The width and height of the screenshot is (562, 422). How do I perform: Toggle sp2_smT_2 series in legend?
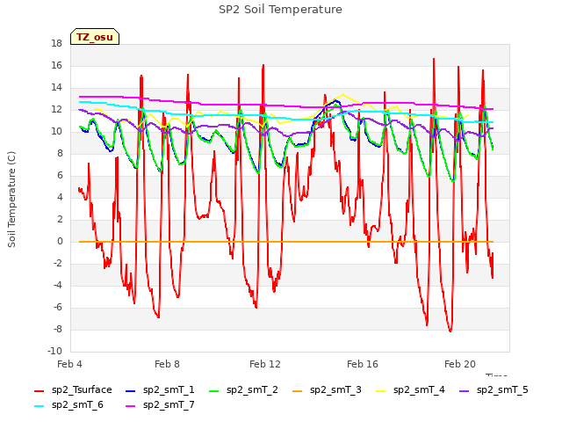(244, 389)
